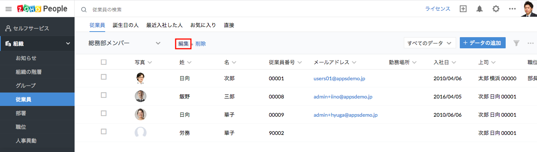The height and width of the screenshot is (152, 537).
Task: Click the quick add plus icon
Action: coord(463,9)
